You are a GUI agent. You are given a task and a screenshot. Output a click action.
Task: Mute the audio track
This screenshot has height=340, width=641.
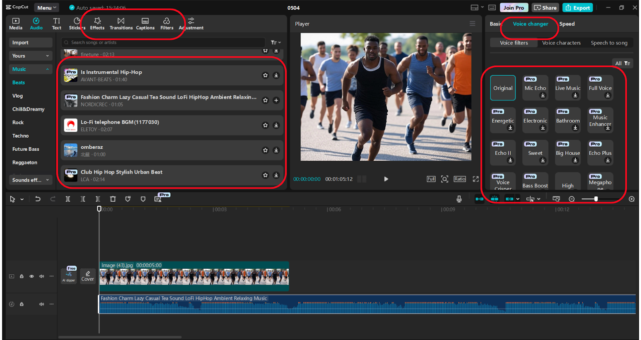pos(42,304)
